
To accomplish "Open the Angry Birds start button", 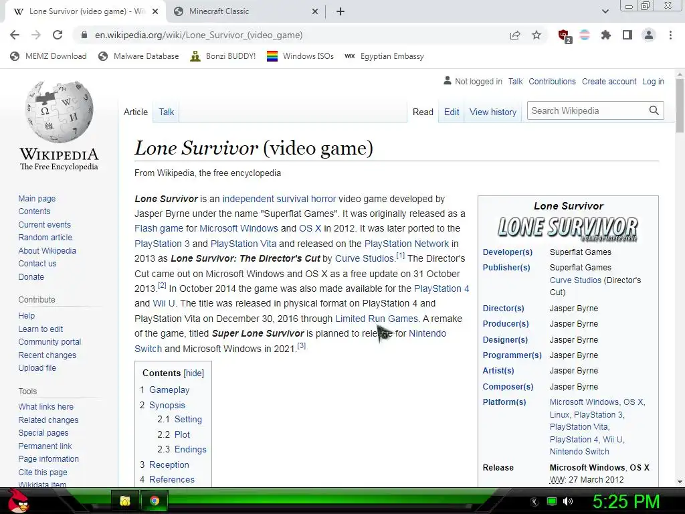I will 17,501.
